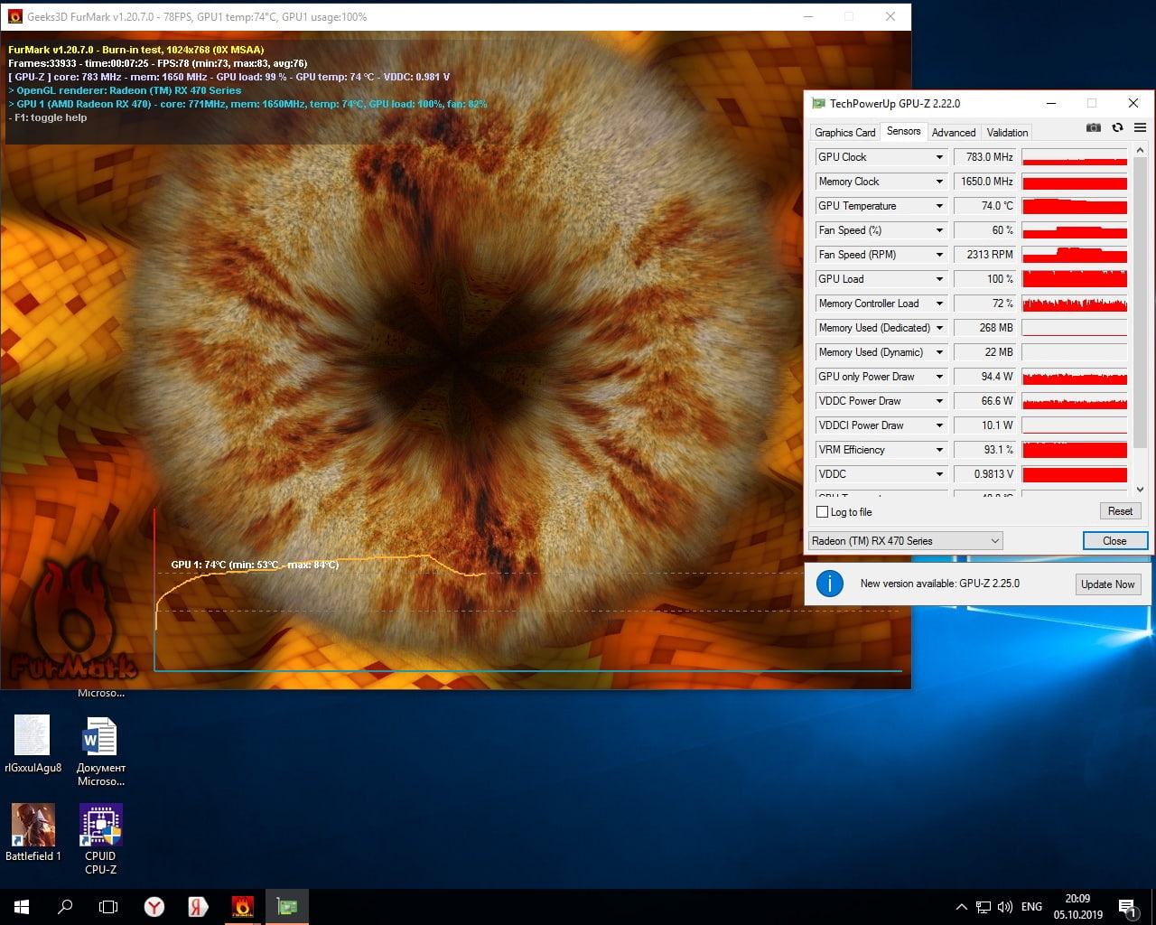The width and height of the screenshot is (1156, 925).
Task: Click the GPU-Z sensors scroll up arrow
Action: (1140, 150)
